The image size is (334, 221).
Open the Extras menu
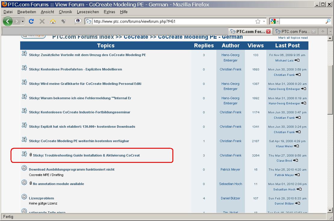(110, 12)
